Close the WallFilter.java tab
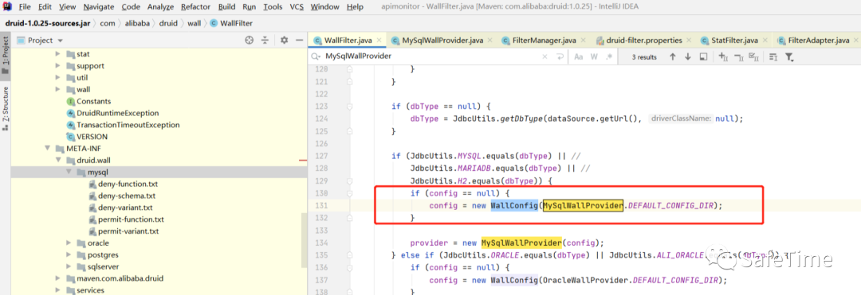 (379, 41)
